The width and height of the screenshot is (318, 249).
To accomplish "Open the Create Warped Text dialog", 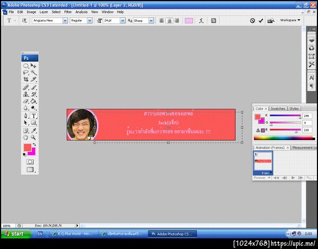I will tap(201, 21).
